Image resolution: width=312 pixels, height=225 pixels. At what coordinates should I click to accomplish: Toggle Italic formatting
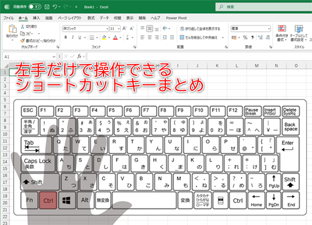click(x=73, y=37)
